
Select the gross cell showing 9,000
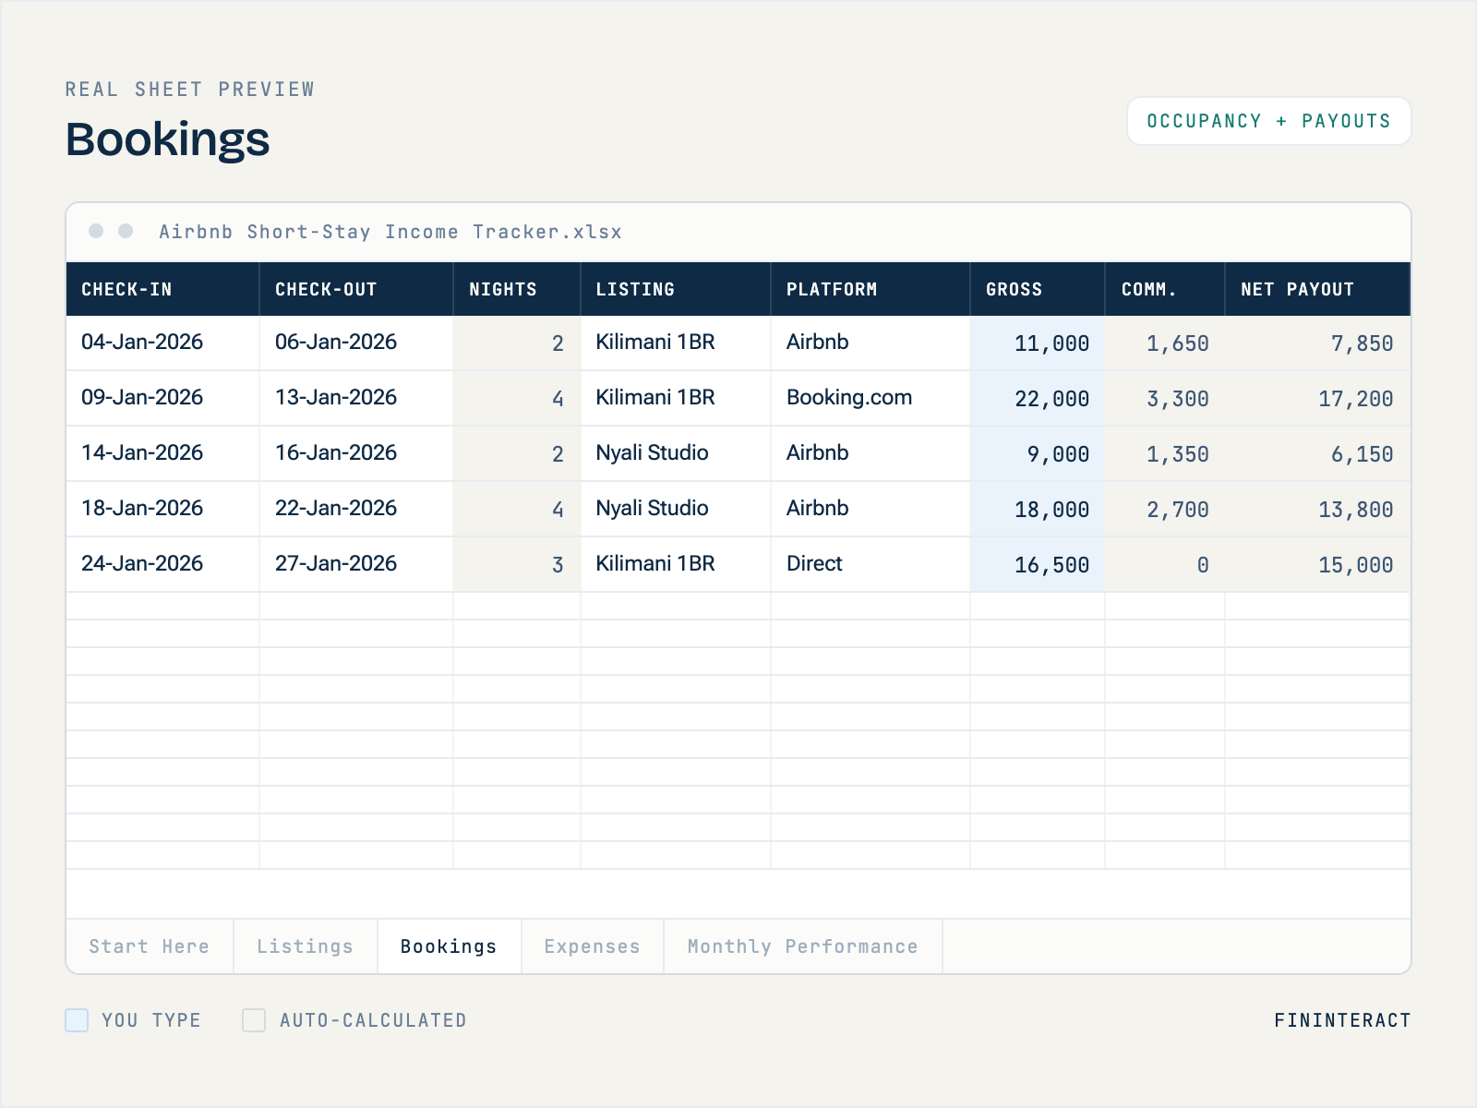(1038, 453)
